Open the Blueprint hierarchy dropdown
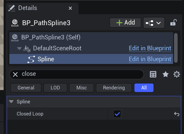Viewport: 184px width, 134px height. coord(154,23)
